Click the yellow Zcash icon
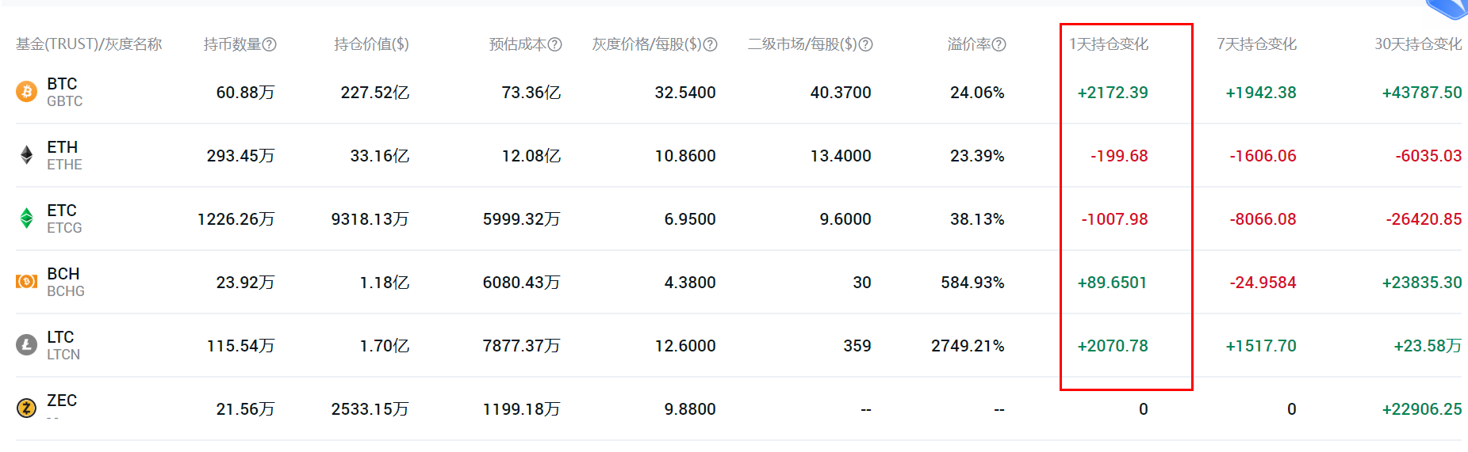This screenshot has height=452, width=1468. 27,408
